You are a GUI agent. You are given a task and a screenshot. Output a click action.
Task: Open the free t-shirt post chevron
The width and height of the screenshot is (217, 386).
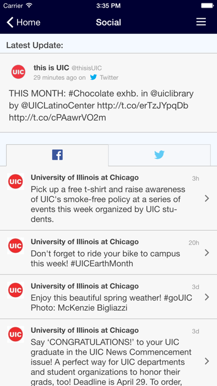pyautogui.click(x=207, y=199)
